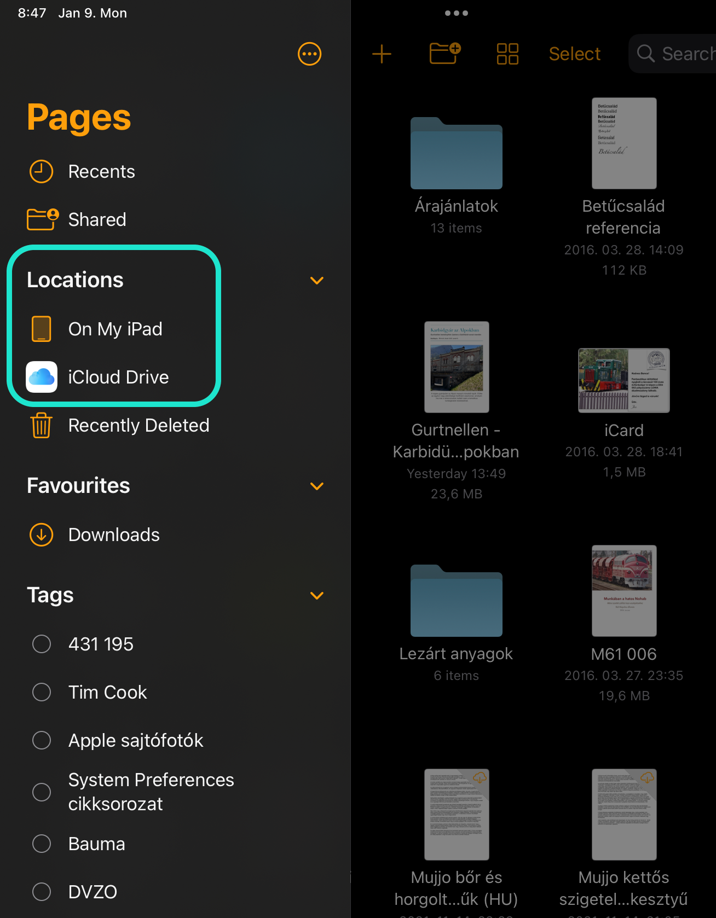Select the Apple sajtófotók tag circle
The height and width of the screenshot is (918, 716).
[42, 740]
